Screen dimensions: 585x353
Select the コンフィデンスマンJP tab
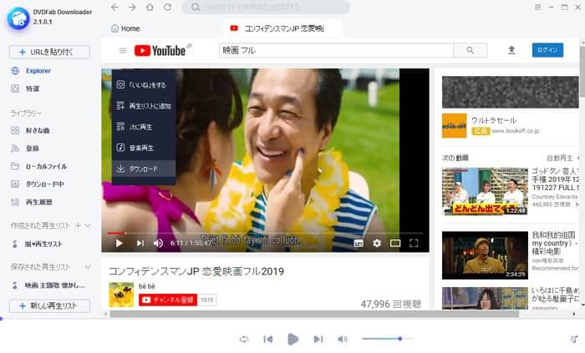point(282,28)
